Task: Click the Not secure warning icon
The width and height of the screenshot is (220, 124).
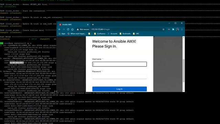Action: (x=78, y=29)
